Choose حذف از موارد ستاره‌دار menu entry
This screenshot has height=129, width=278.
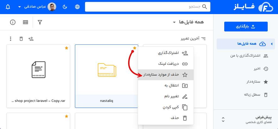click(x=166, y=75)
